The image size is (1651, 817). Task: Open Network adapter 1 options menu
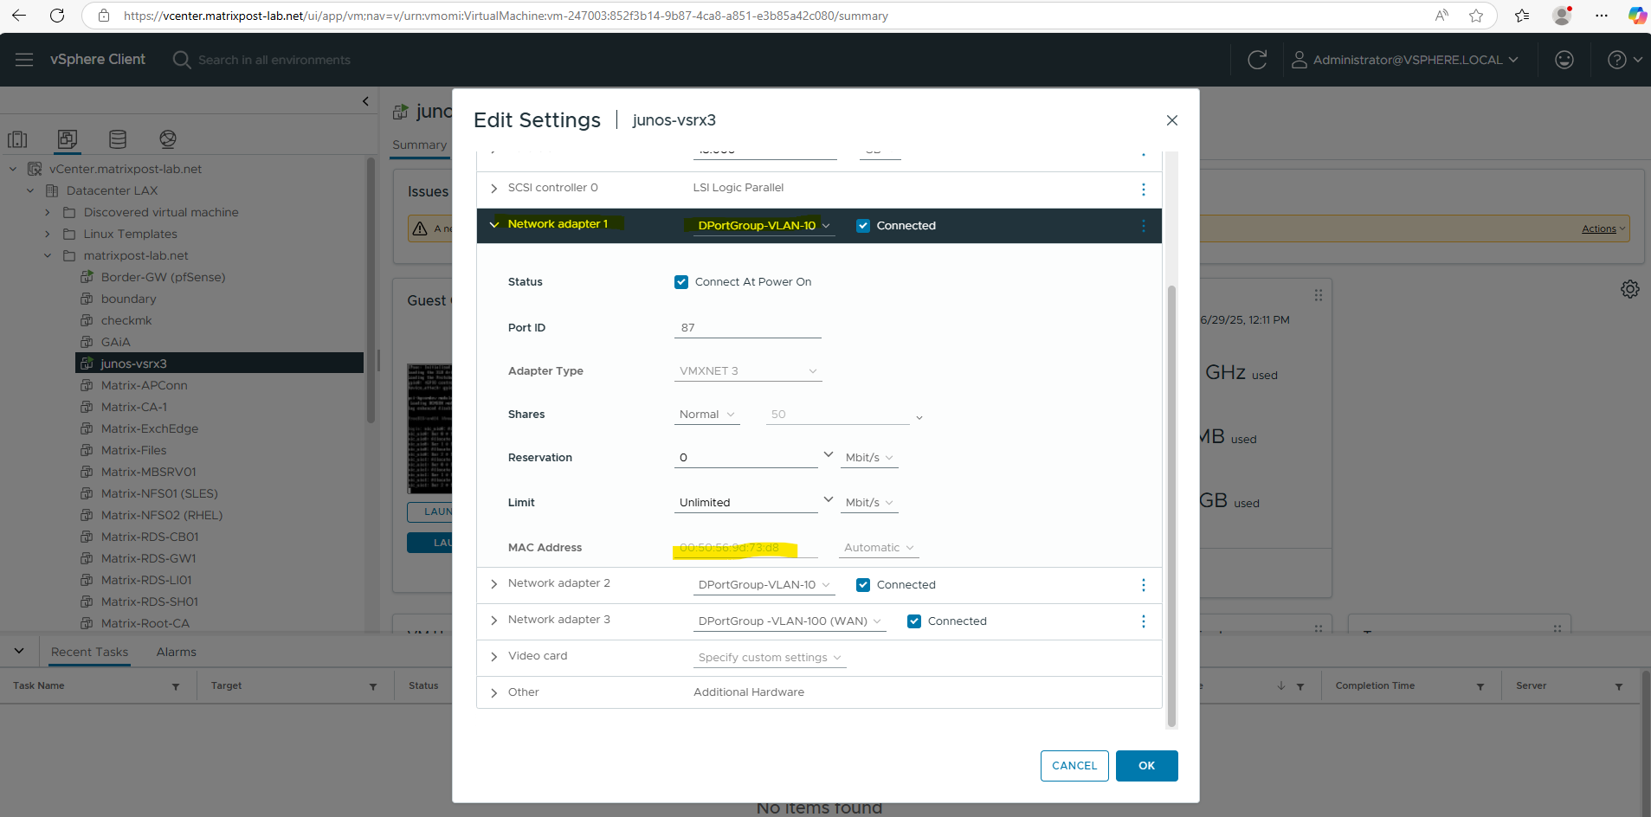coord(1144,226)
